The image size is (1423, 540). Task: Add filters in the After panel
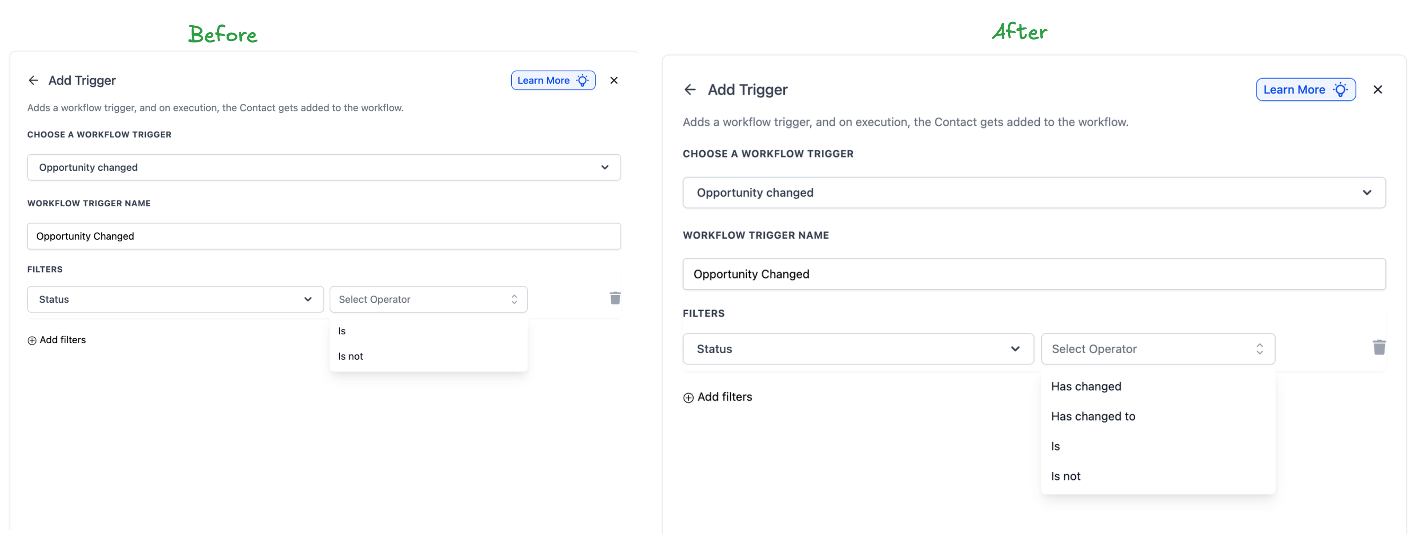coord(717,398)
